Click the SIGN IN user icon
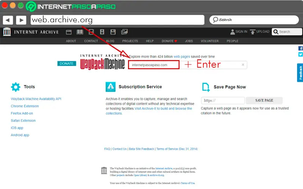 click(x=233, y=32)
